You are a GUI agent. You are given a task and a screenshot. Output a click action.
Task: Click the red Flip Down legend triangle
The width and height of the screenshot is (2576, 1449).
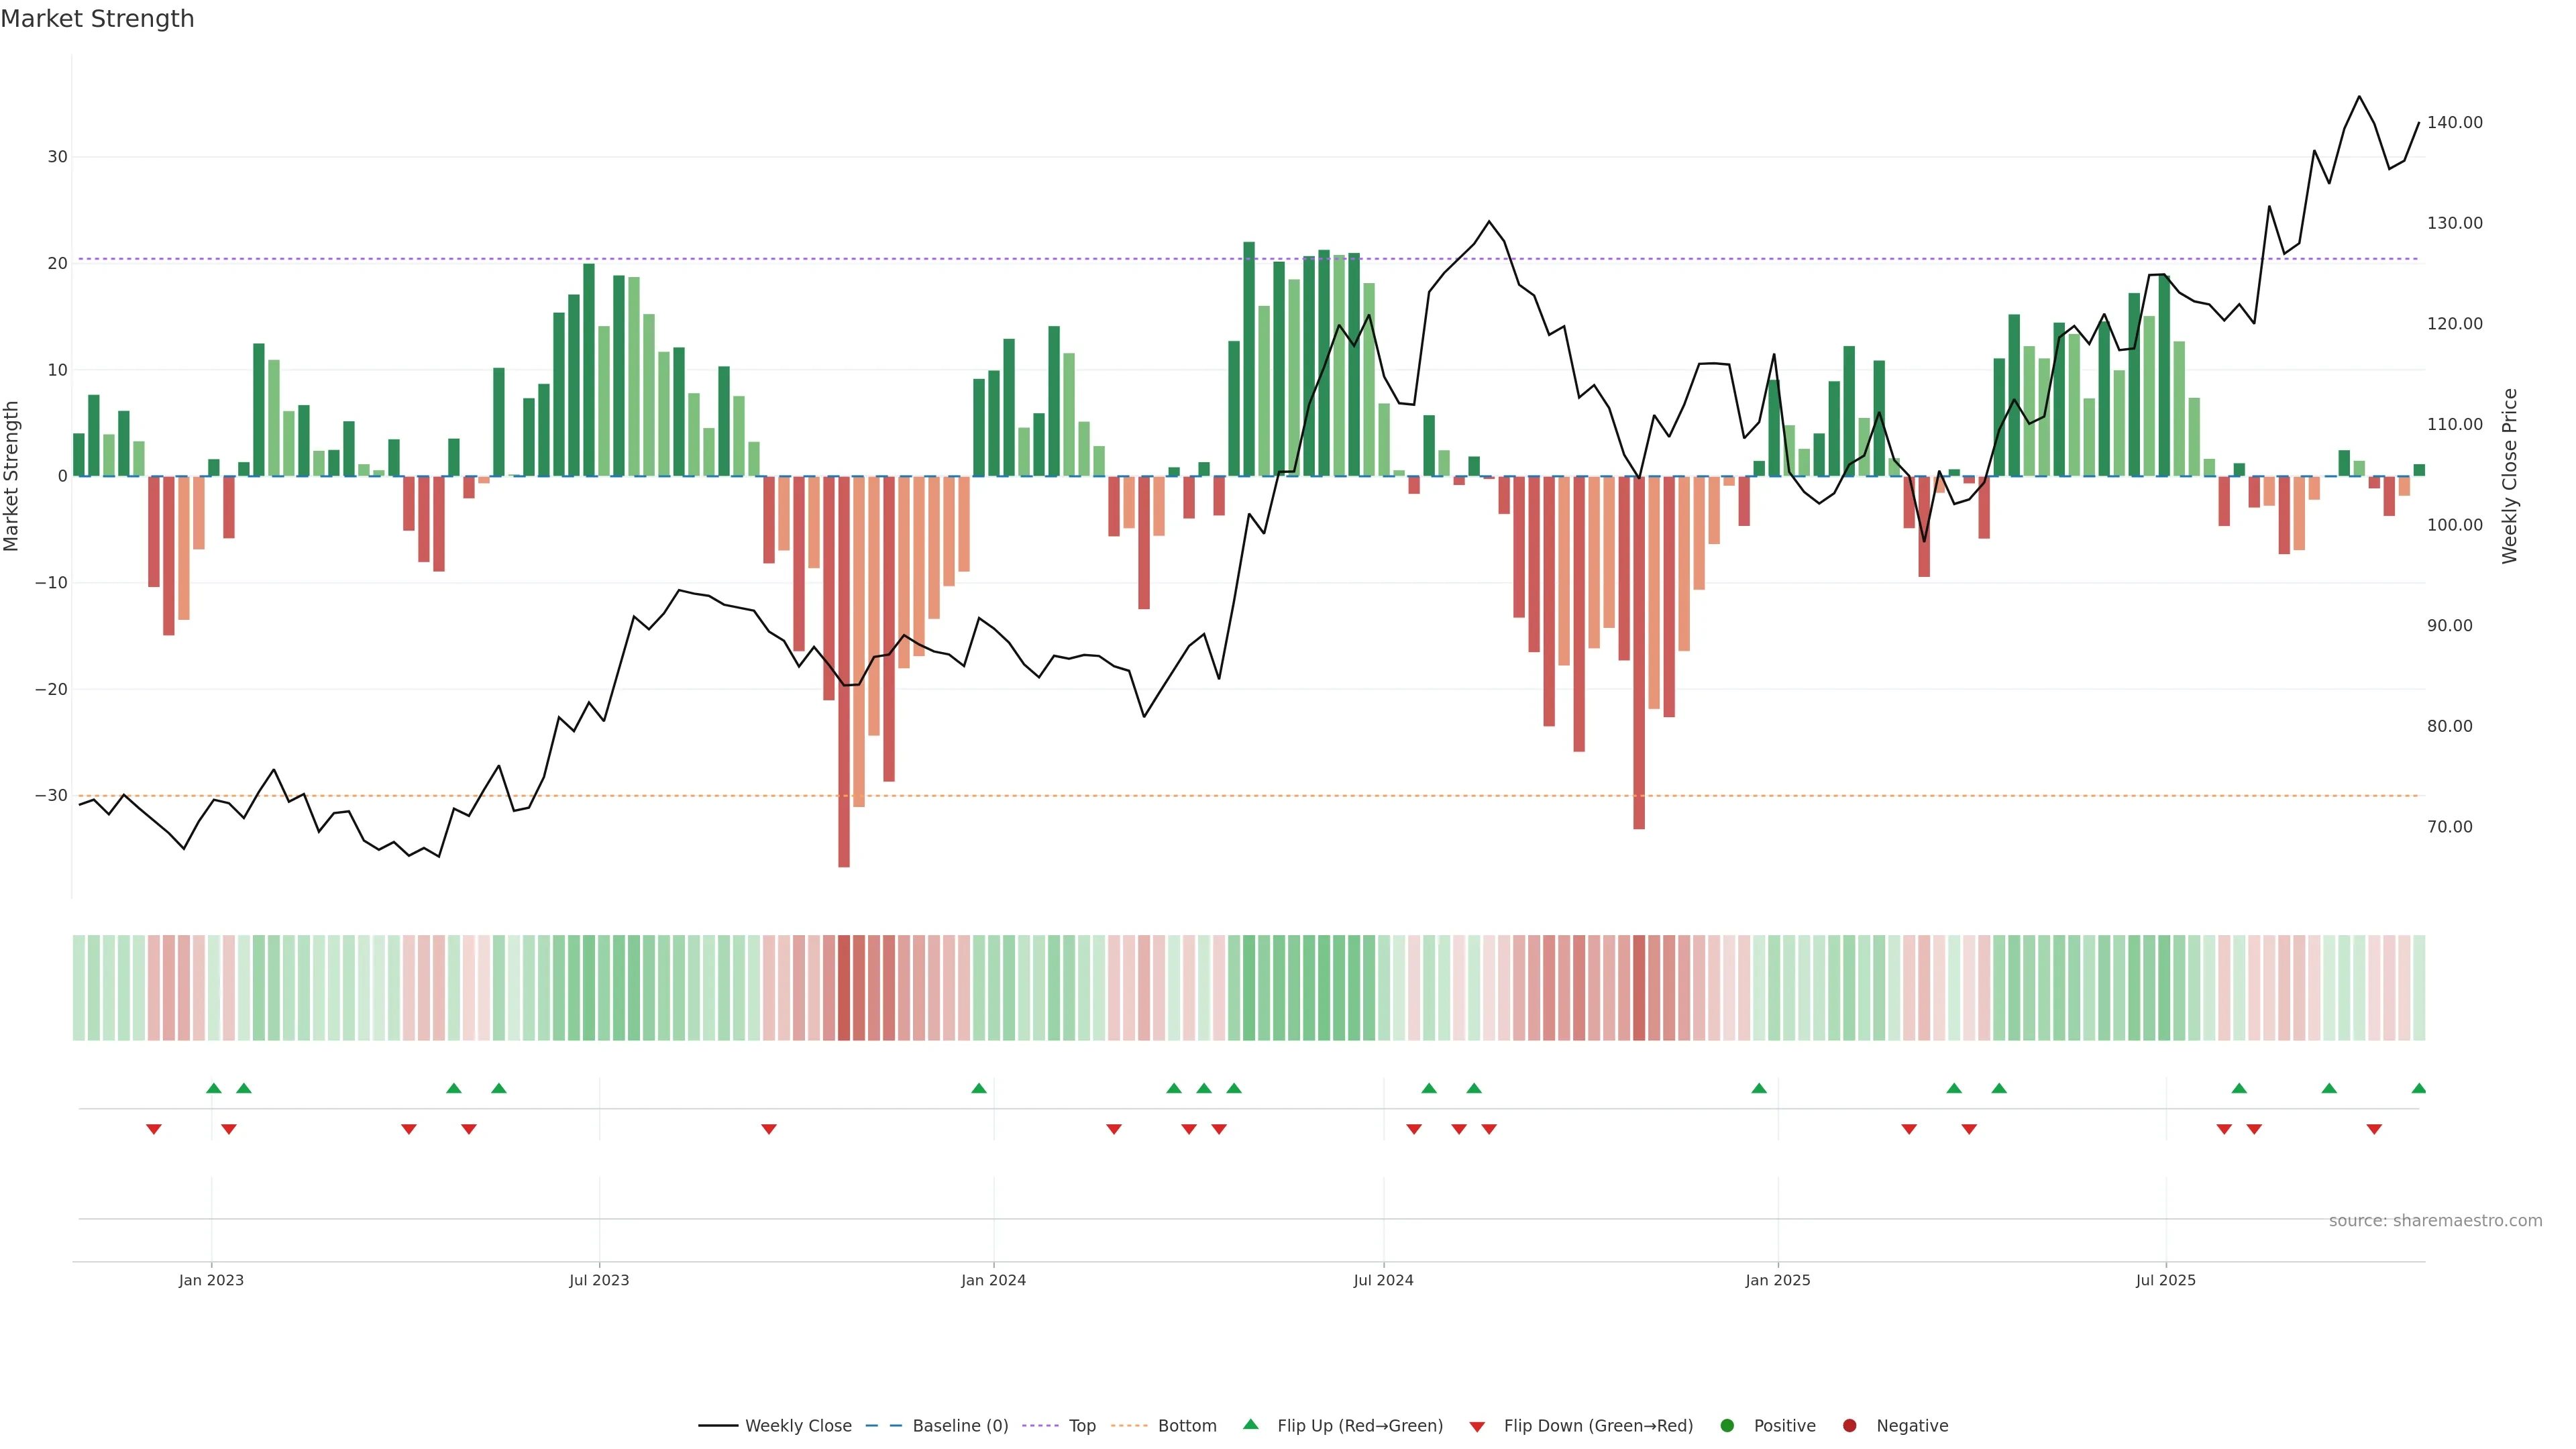[x=1477, y=1427]
